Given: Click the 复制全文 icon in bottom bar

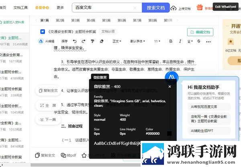Looking at the screenshot, I should coord(37,155).
